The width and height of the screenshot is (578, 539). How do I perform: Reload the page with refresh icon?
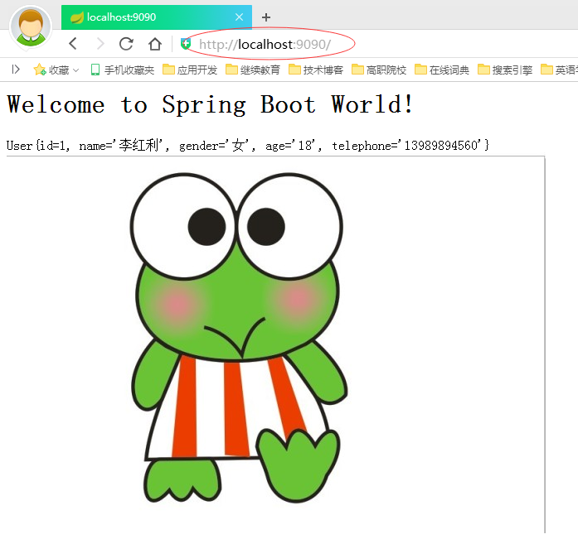click(x=126, y=44)
